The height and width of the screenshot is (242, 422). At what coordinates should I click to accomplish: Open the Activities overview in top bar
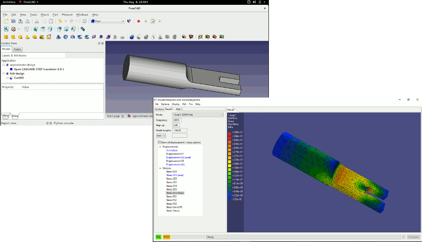coord(9,2)
